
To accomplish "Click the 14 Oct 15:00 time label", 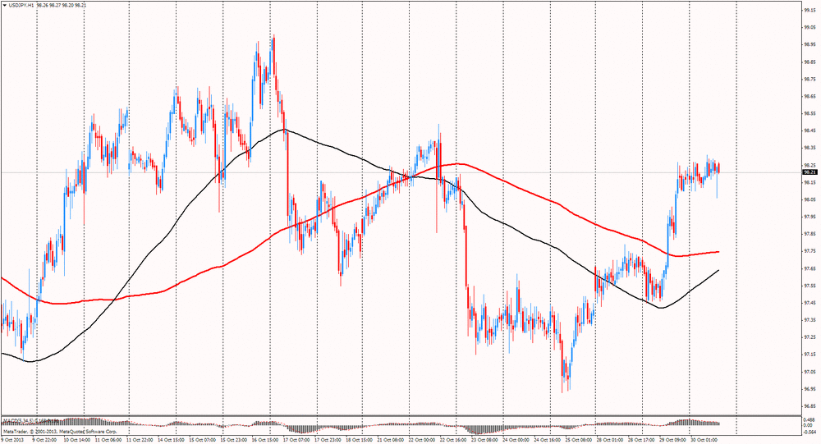I will click(170, 440).
